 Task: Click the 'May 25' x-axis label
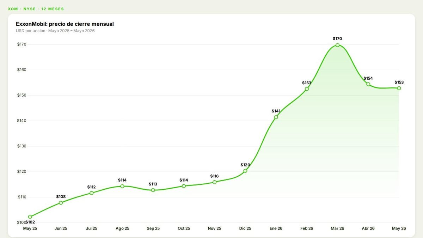coord(30,228)
